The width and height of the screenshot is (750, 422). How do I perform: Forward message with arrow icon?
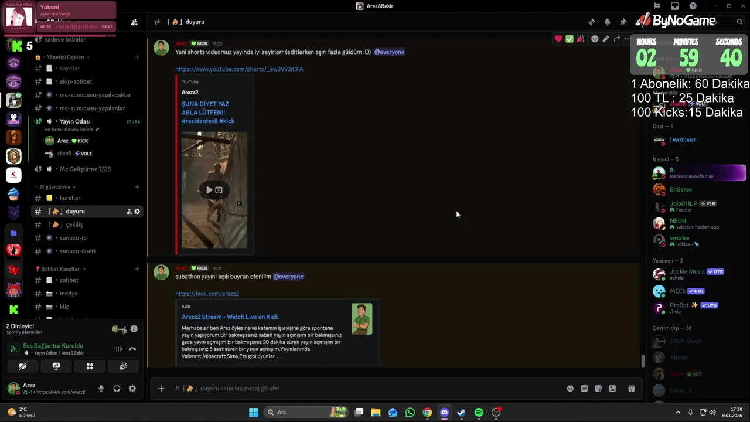tap(616, 39)
